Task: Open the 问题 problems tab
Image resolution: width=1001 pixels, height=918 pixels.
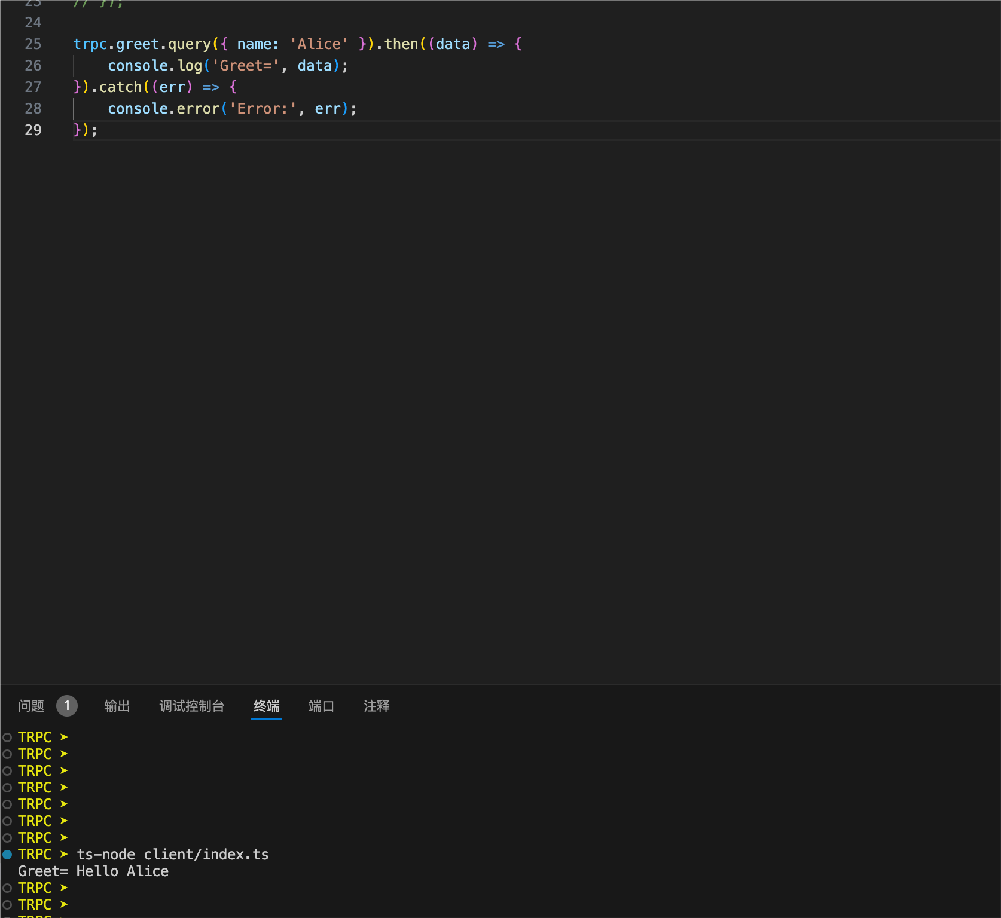Action: 31,706
